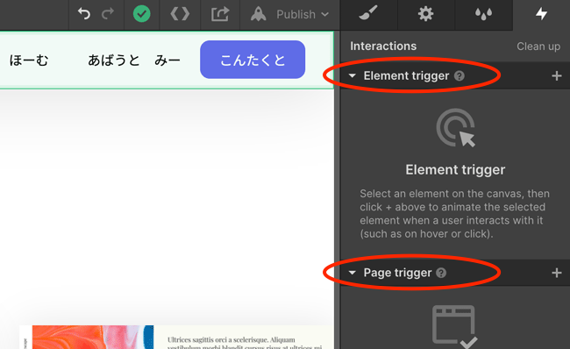Open Page trigger help question mark
The height and width of the screenshot is (349, 570).
coord(441,273)
